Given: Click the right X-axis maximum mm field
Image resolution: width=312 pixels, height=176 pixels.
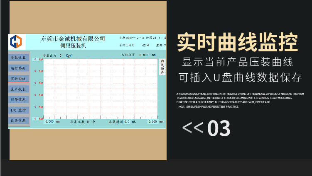Looking at the screenshot, I should coord(152,122).
